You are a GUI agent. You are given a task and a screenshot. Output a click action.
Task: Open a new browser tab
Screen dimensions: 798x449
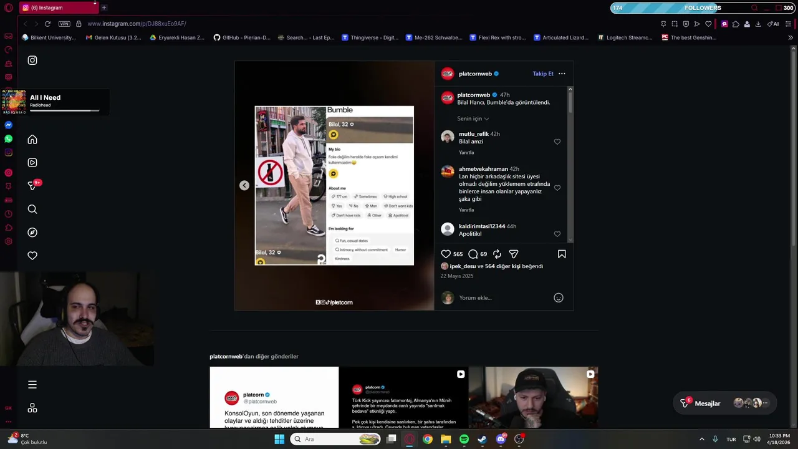(x=104, y=7)
